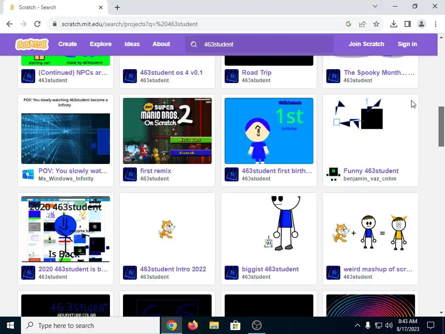
Task: Open the network tray icon
Action: click(379, 325)
